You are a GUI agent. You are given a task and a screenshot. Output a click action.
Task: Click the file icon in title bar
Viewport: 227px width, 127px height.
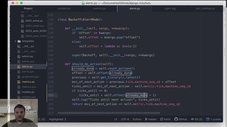[x=83, y=3]
